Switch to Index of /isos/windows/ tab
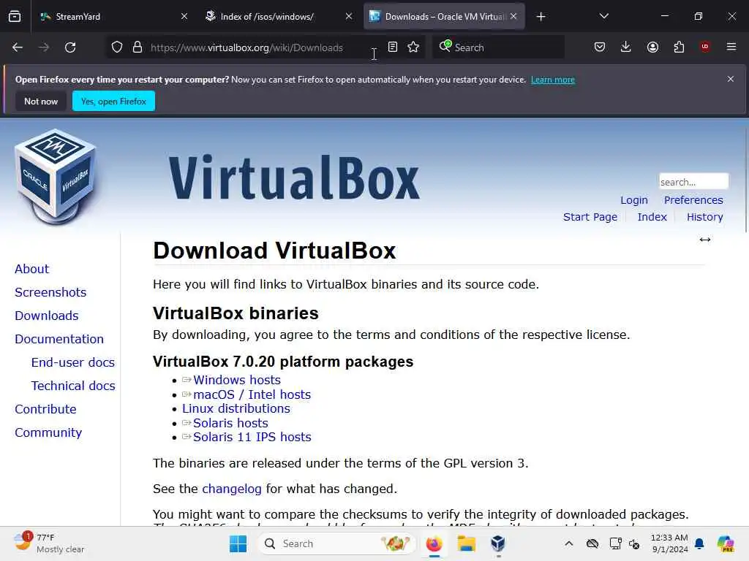Screen dimensions: 749x561 [x=277, y=17]
